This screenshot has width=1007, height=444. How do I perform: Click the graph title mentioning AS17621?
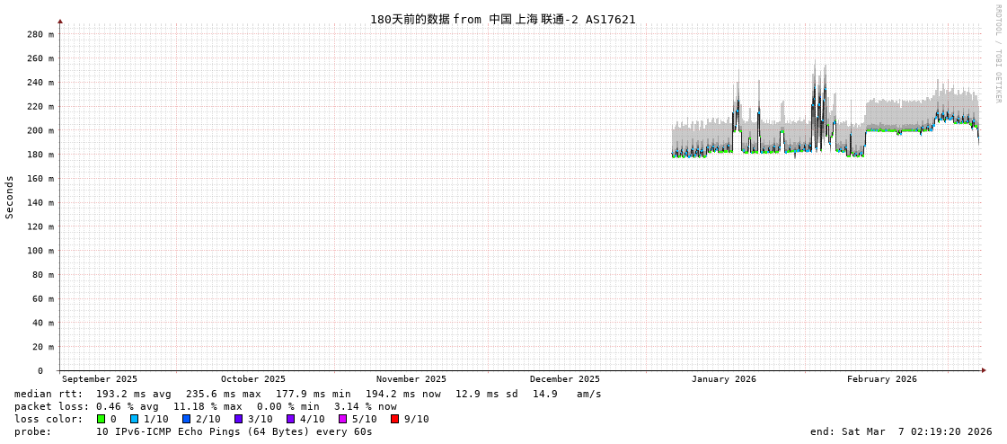point(502,19)
